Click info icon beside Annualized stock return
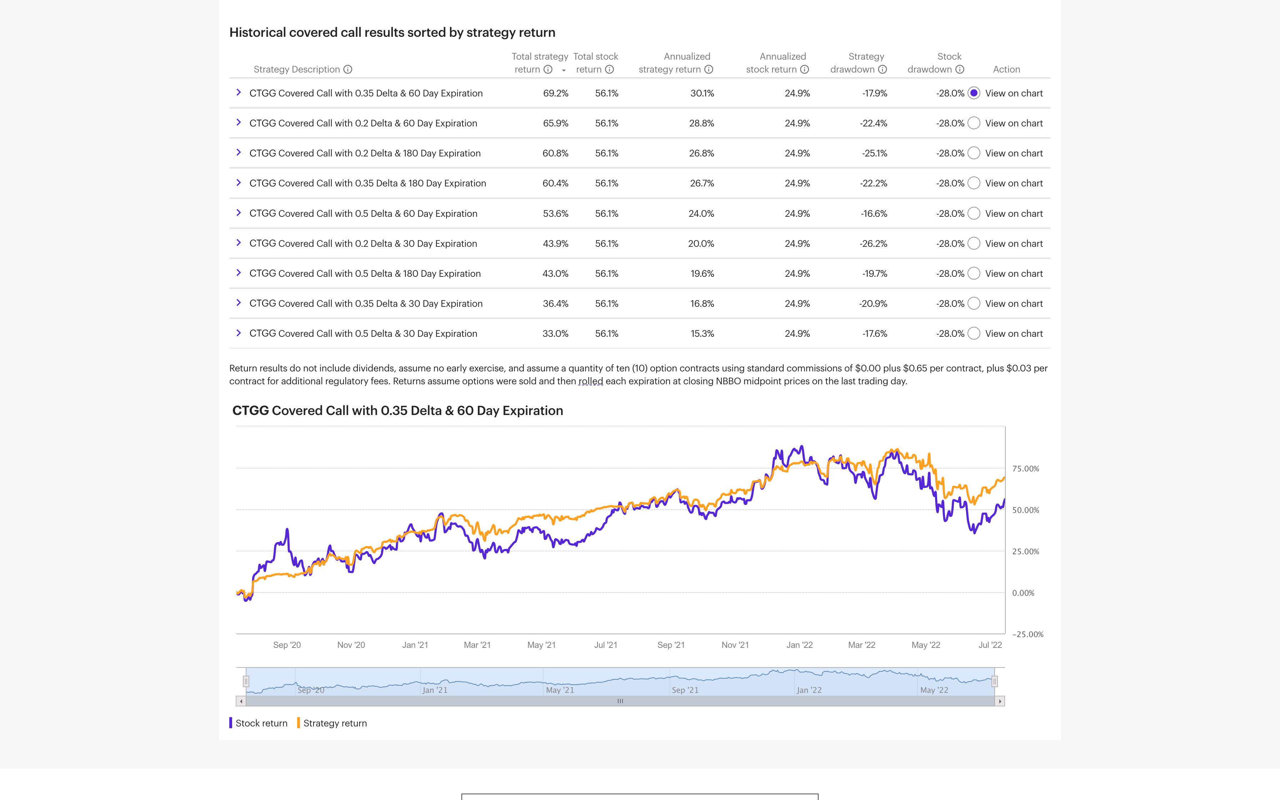The height and width of the screenshot is (800, 1280). (805, 69)
